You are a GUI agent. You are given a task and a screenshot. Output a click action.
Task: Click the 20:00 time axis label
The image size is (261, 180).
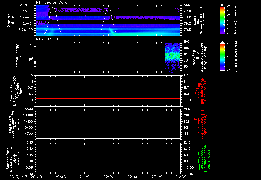pyautogui.click(x=36, y=177)
